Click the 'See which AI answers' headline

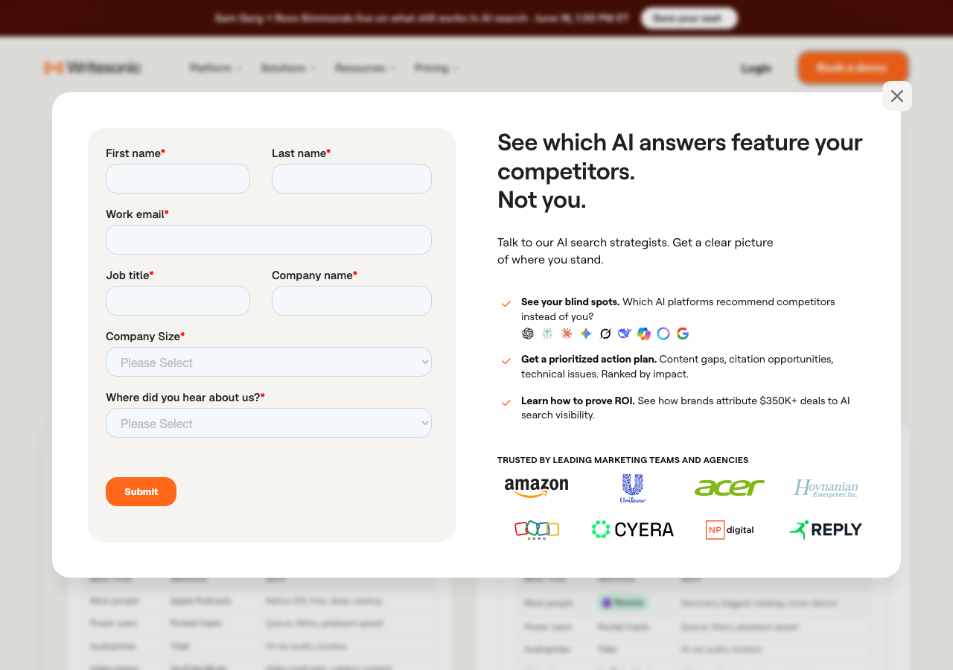point(680,170)
